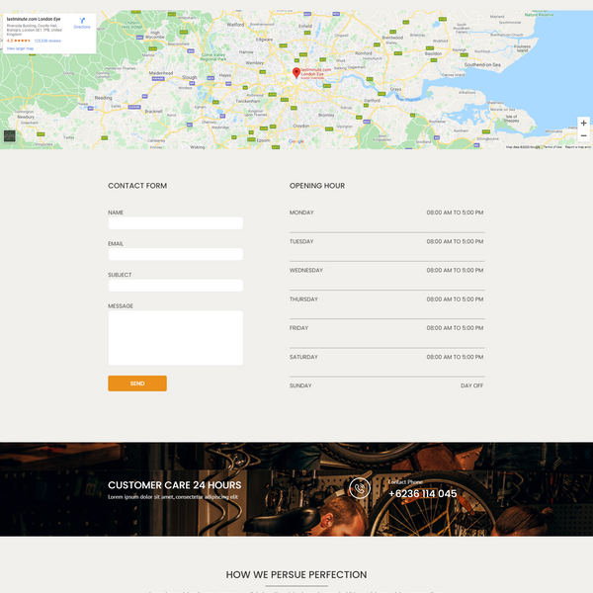Image resolution: width=593 pixels, height=593 pixels.
Task: Click the phone icon beside Contact Phone
Action: pyautogui.click(x=360, y=488)
